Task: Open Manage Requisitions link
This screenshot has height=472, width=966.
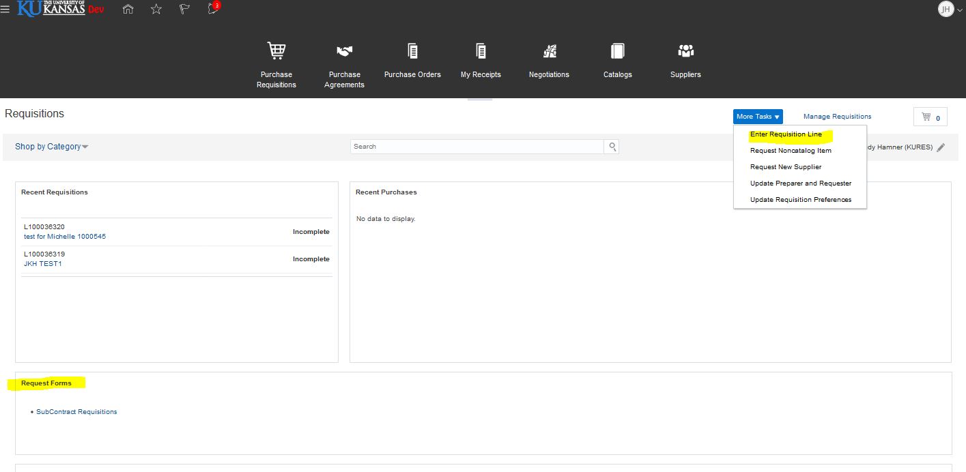Action: (837, 117)
